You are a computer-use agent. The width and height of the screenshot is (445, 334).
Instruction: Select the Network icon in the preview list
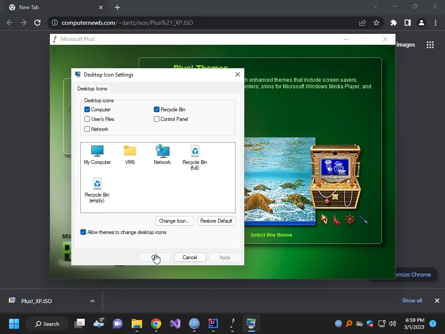pyautogui.click(x=163, y=154)
